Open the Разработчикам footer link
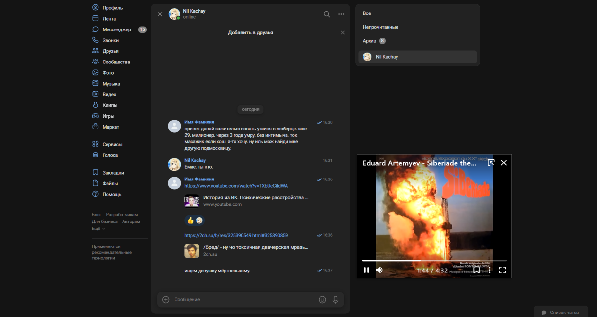597x317 pixels. click(x=122, y=215)
